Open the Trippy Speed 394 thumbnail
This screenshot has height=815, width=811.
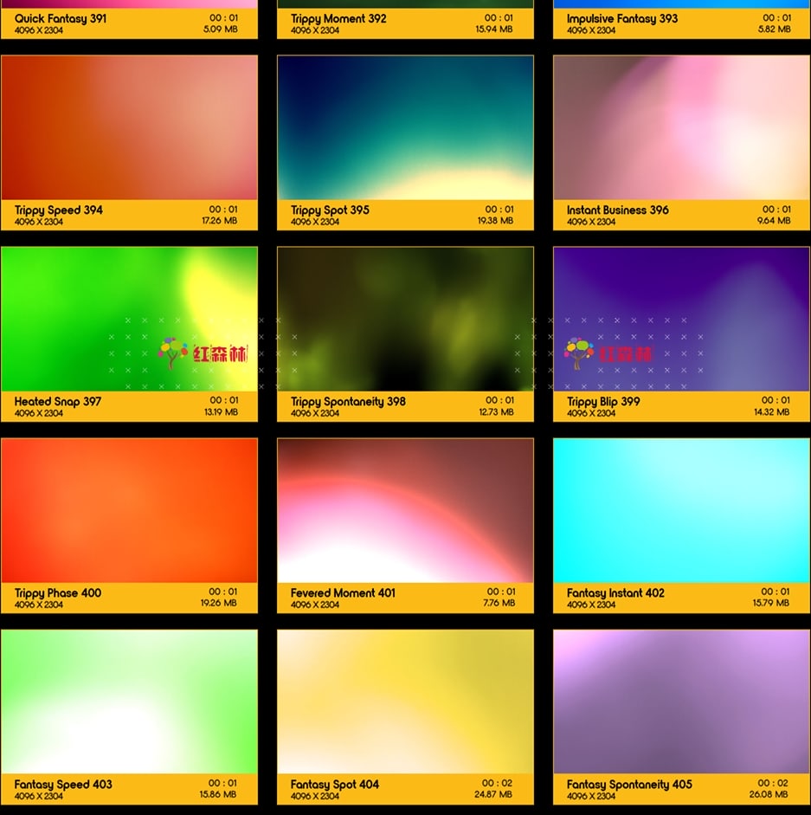click(129, 127)
